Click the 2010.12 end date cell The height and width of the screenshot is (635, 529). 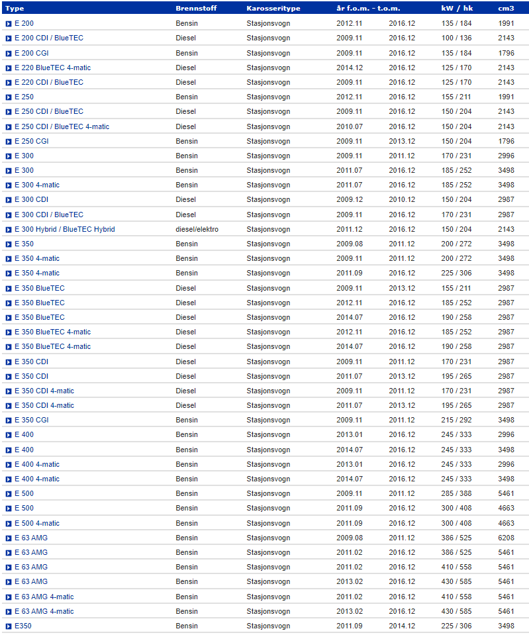[402, 200]
